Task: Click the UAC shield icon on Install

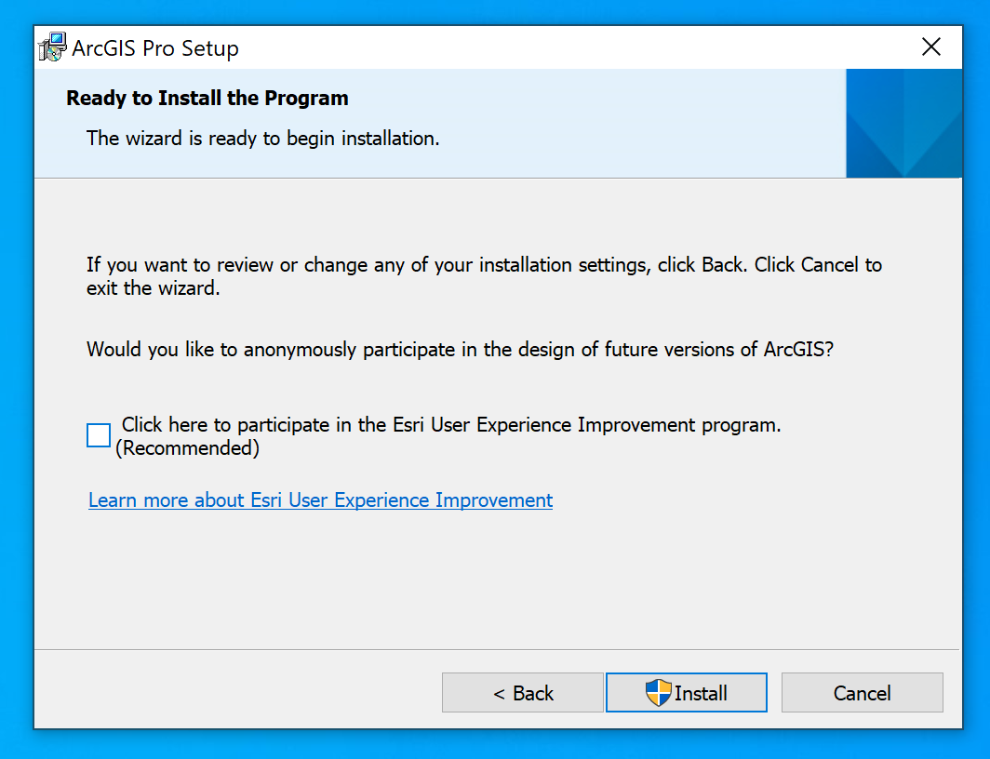Action: [x=658, y=693]
